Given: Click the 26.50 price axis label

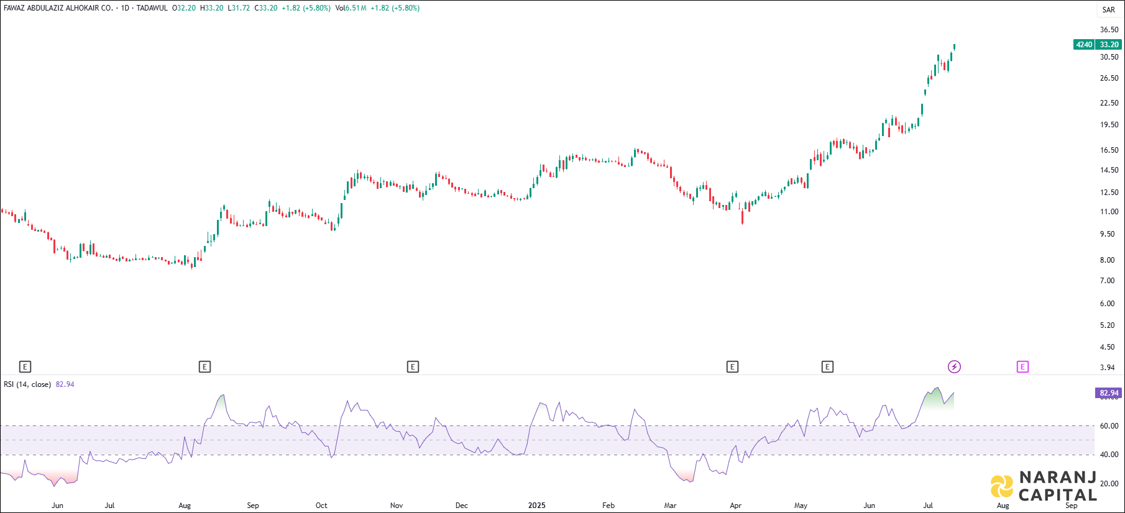Looking at the screenshot, I should point(1109,78).
